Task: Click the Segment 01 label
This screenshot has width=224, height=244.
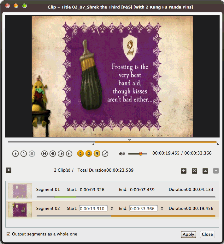Action: pyautogui.click(x=48, y=189)
